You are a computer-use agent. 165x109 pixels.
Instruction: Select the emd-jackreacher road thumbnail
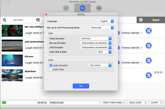12,46
